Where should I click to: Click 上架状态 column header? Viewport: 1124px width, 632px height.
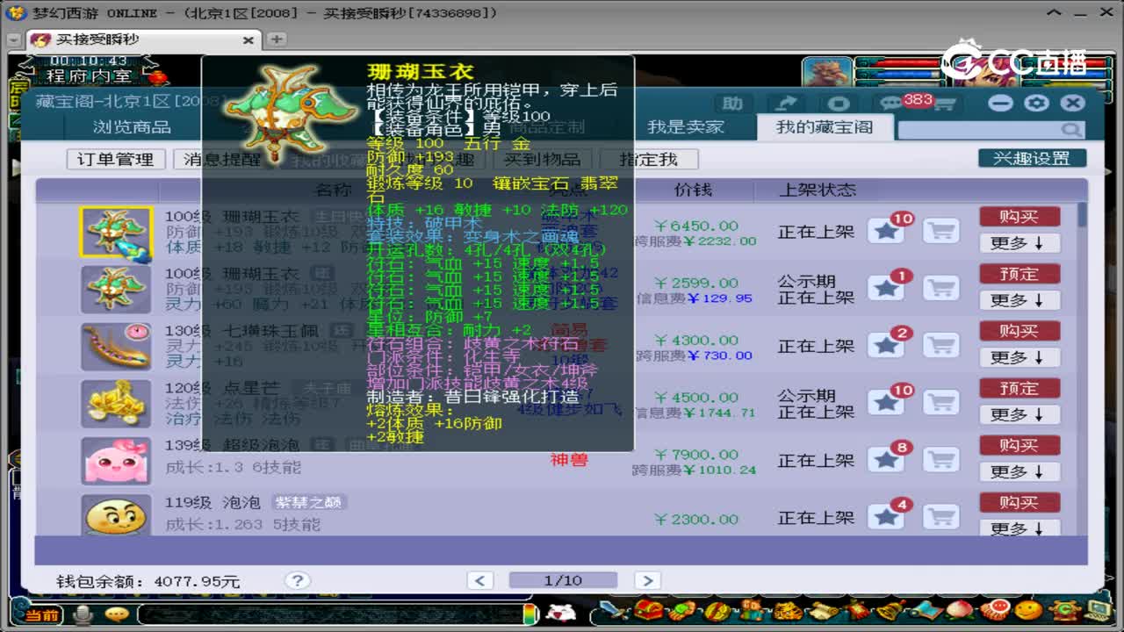[817, 190]
